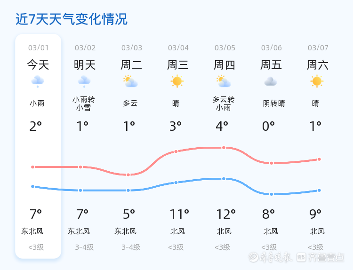Click today's high-temperature curve point
The width and height of the screenshot is (353, 270).
point(33,167)
